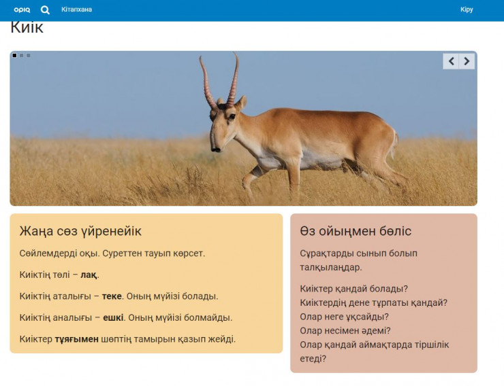The height and width of the screenshot is (386, 504).
Task: Click the bold word тұяғымен
Action: pyautogui.click(x=76, y=338)
